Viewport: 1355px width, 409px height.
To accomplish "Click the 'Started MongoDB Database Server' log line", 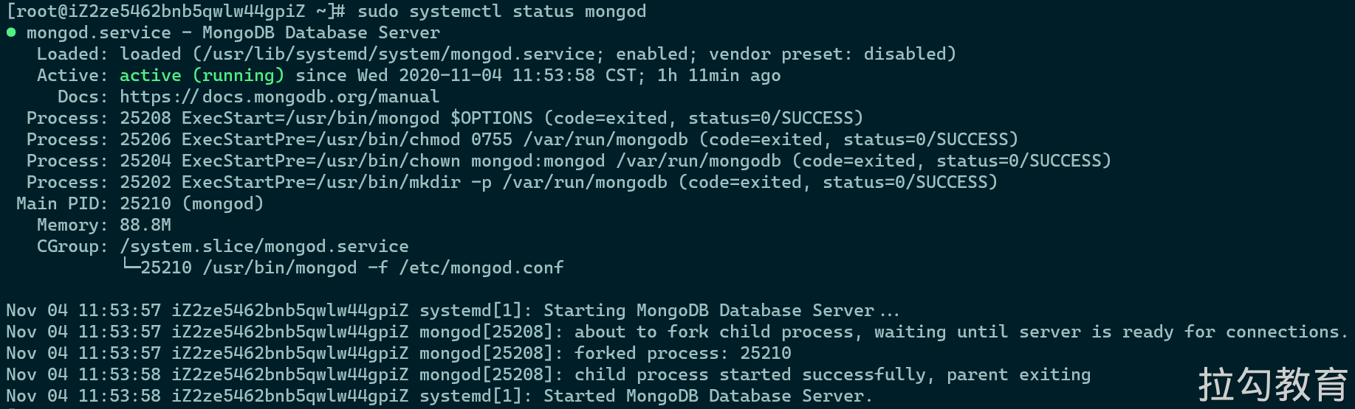I will (x=439, y=396).
